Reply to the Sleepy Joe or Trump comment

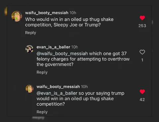tap(30, 33)
